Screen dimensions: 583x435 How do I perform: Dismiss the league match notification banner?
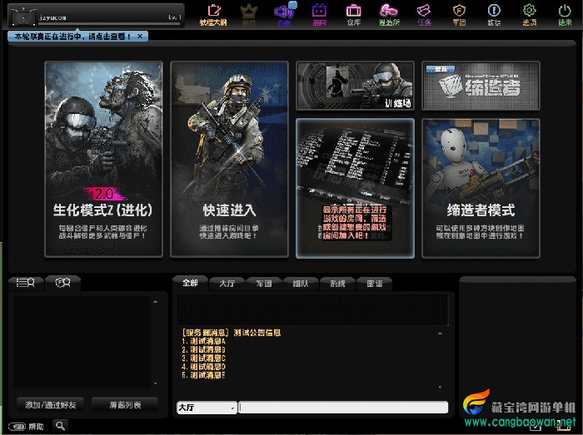pyautogui.click(x=140, y=37)
